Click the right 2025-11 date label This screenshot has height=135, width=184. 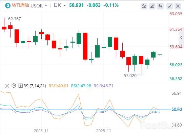103,131
